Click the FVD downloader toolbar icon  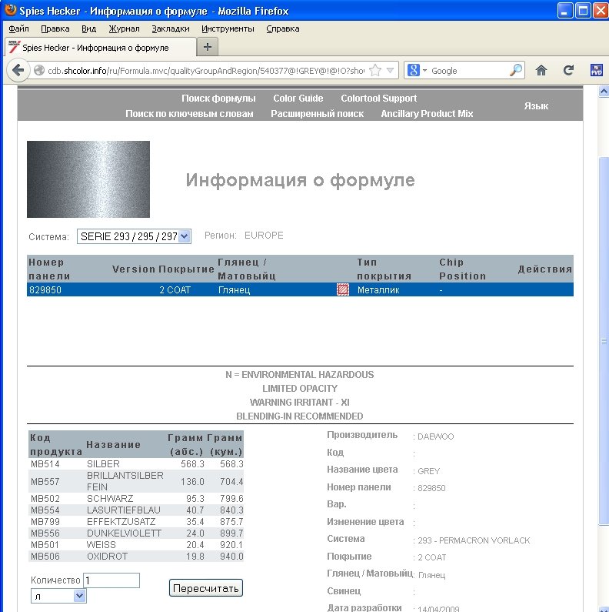[595, 70]
